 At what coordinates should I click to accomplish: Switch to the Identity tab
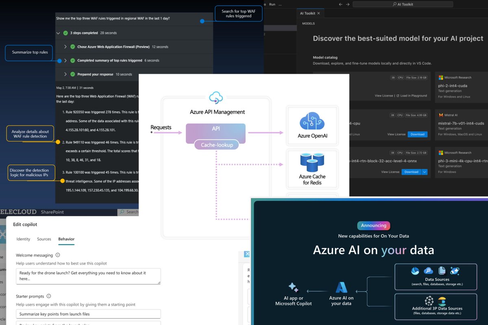pyautogui.click(x=23, y=239)
